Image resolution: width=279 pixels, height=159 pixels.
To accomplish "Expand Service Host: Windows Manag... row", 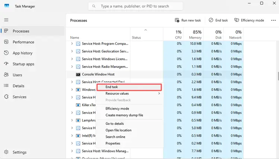I will pos(72,151).
